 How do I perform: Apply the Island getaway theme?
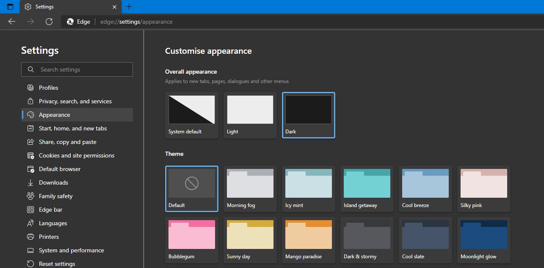click(367, 188)
